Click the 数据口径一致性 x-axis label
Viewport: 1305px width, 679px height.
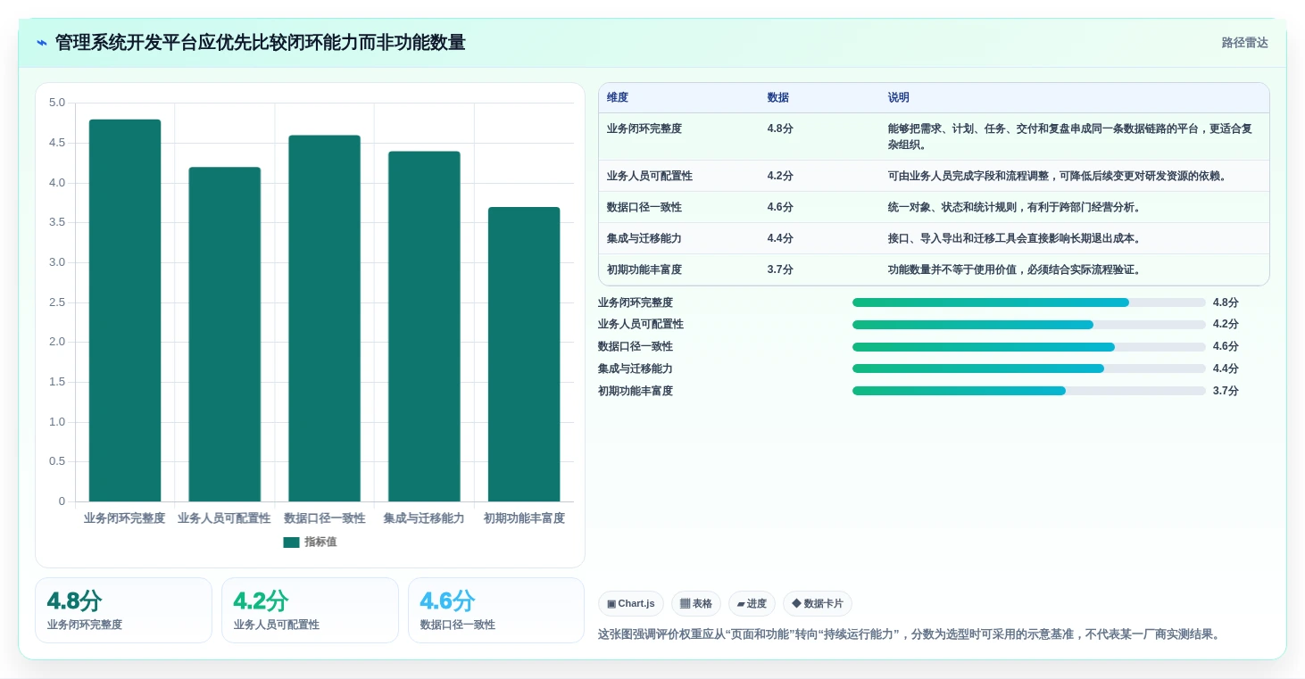click(324, 518)
